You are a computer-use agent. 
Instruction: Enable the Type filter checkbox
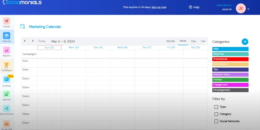[216, 107]
